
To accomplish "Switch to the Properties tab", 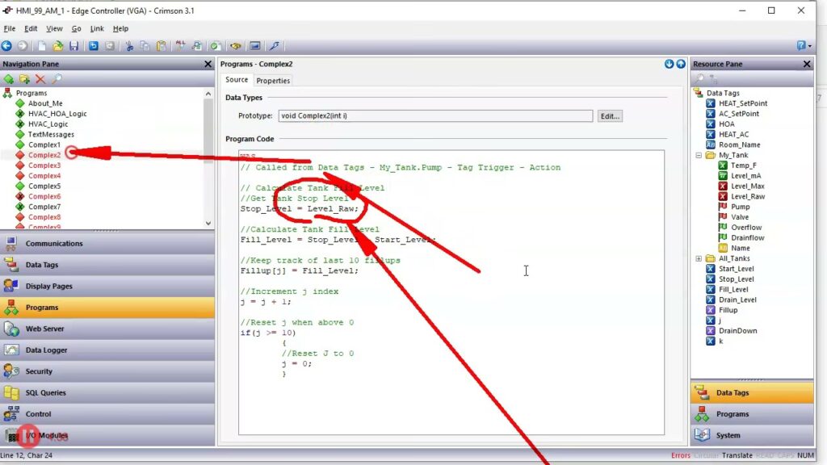I will pos(273,81).
